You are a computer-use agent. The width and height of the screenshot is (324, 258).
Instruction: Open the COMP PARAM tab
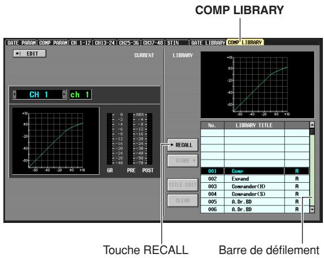click(x=53, y=43)
